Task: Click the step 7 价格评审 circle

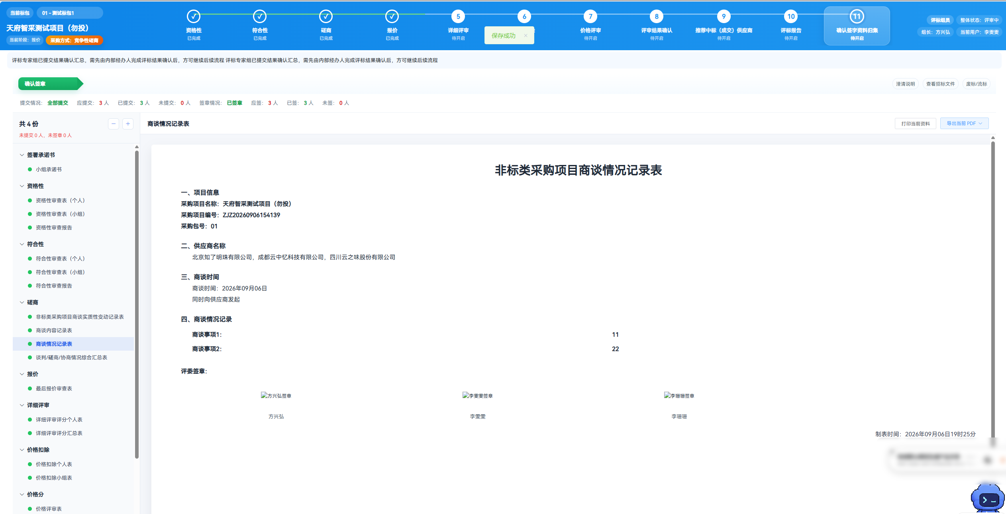Action: click(590, 16)
